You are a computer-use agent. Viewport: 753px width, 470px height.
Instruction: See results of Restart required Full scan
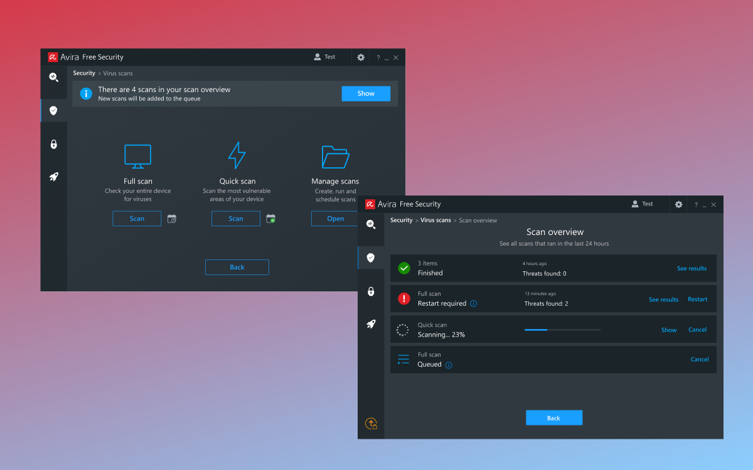(663, 300)
